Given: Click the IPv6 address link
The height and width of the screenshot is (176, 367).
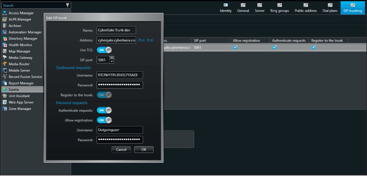Looking at the screenshot, I should [x=150, y=40].
